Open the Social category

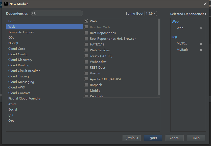(x=44, y=110)
